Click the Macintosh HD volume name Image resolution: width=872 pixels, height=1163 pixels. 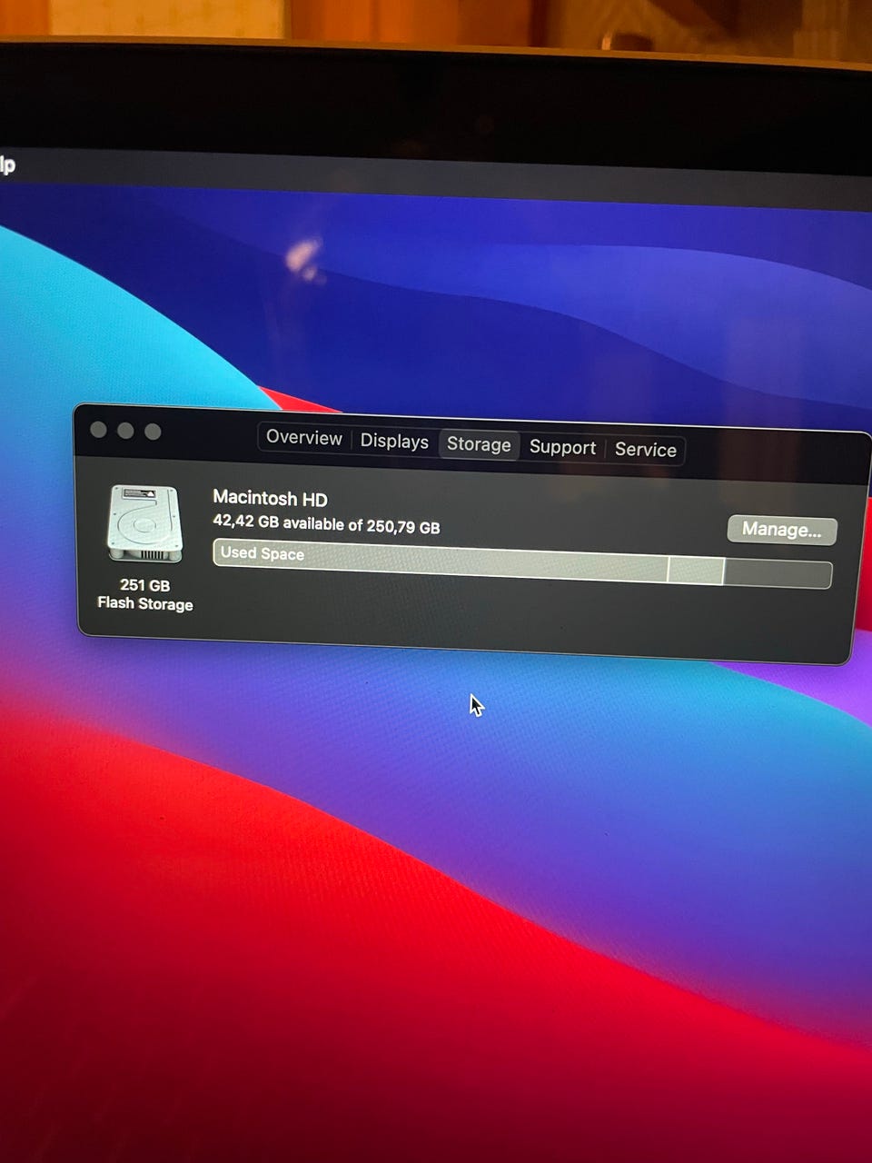(x=270, y=498)
